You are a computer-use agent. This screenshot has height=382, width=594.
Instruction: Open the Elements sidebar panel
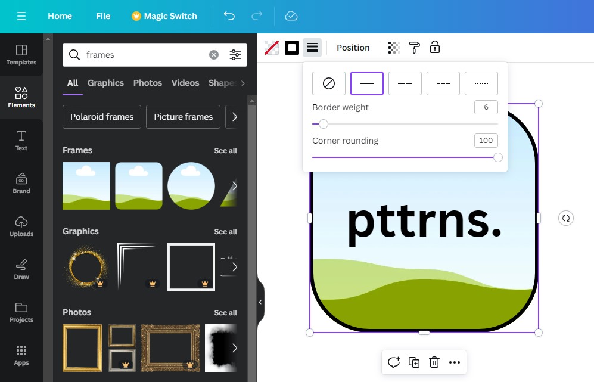pyautogui.click(x=21, y=97)
